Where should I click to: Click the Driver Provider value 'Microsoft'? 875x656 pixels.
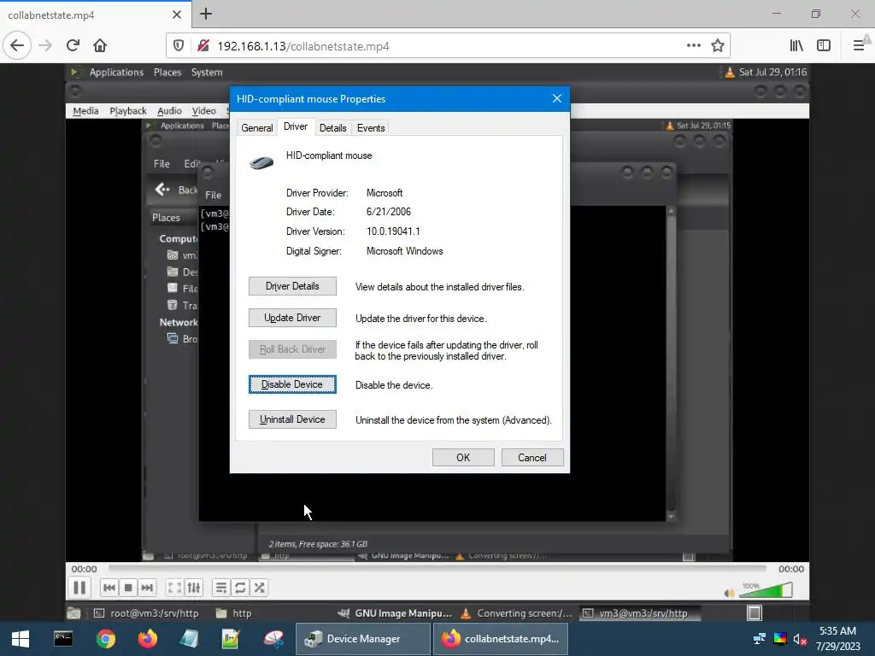pyautogui.click(x=385, y=193)
